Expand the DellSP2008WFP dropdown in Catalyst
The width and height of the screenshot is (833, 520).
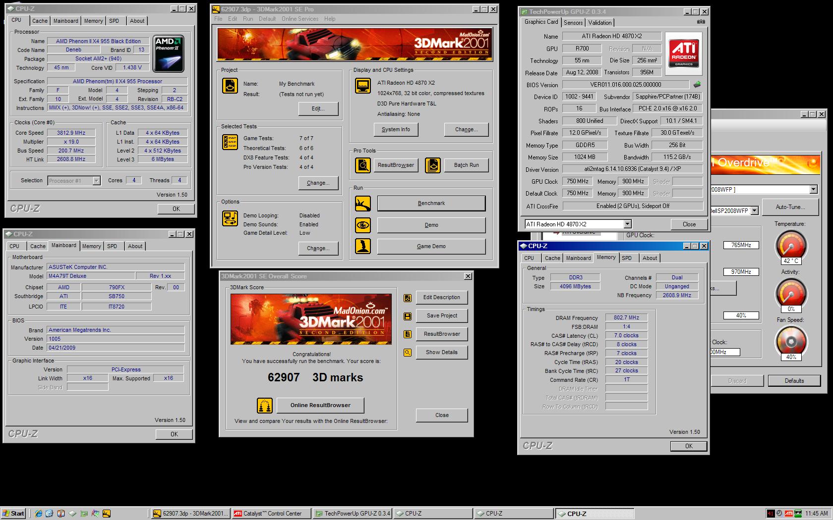coord(754,211)
